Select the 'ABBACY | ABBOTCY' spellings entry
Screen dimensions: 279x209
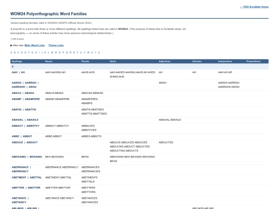coord(26,126)
